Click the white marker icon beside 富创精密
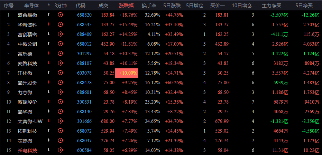 (x=49, y=34)
